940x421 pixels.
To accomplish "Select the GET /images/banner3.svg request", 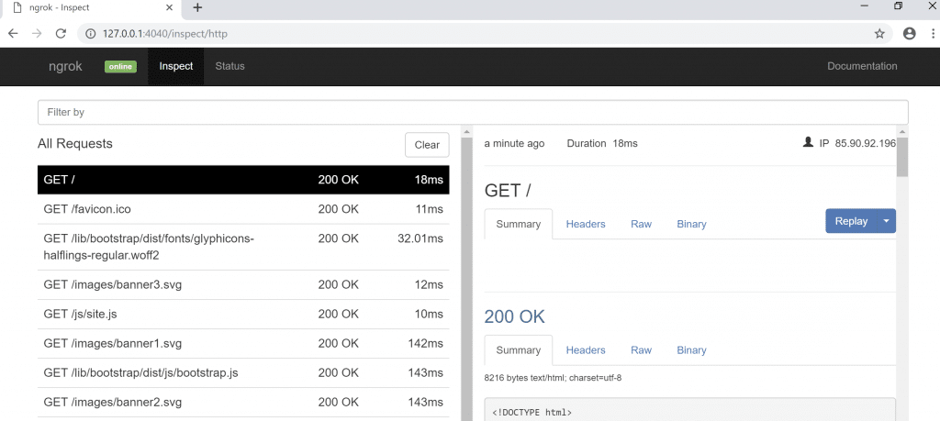I will pyautogui.click(x=243, y=285).
